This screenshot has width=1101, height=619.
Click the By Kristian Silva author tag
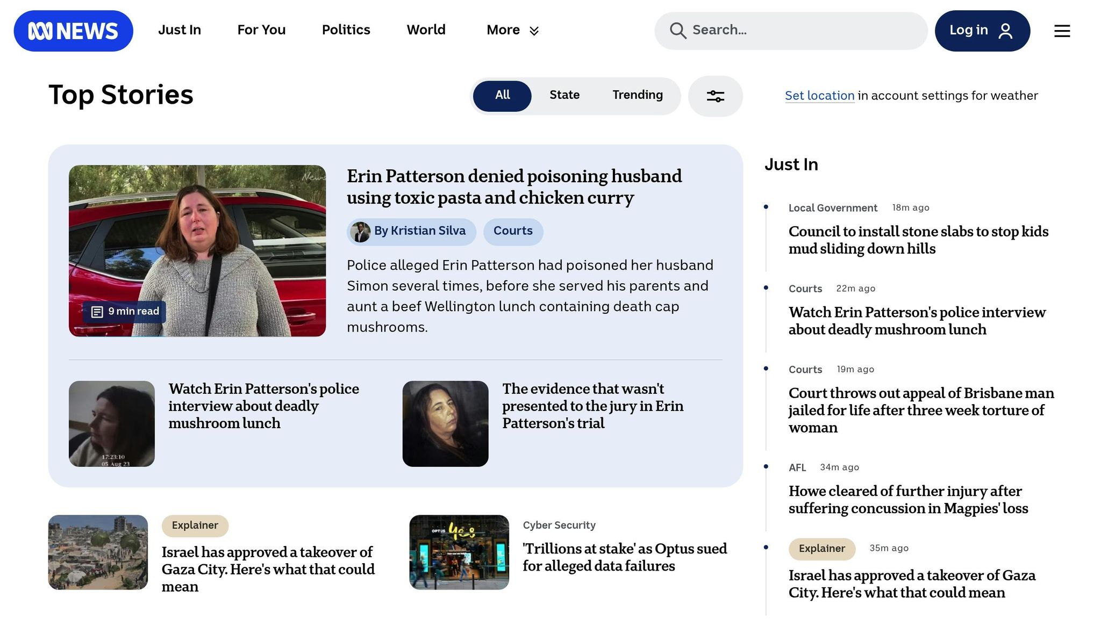tap(411, 232)
